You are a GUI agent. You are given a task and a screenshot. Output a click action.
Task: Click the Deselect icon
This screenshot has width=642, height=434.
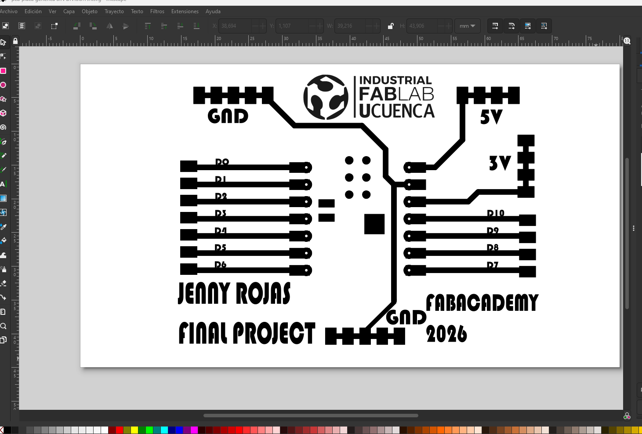[38, 26]
